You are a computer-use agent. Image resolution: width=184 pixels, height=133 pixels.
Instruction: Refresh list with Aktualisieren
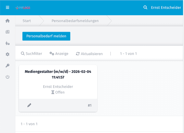click(x=89, y=54)
